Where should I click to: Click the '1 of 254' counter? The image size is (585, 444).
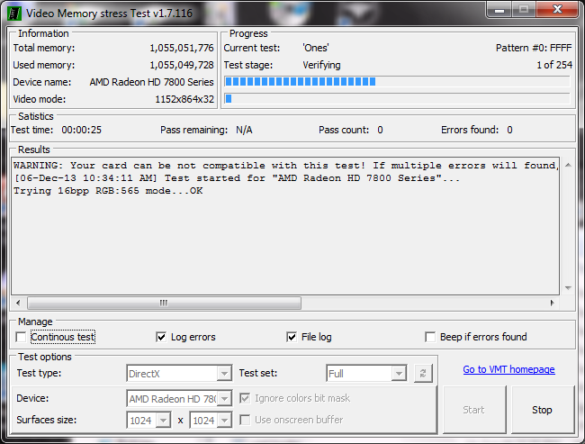click(x=554, y=65)
